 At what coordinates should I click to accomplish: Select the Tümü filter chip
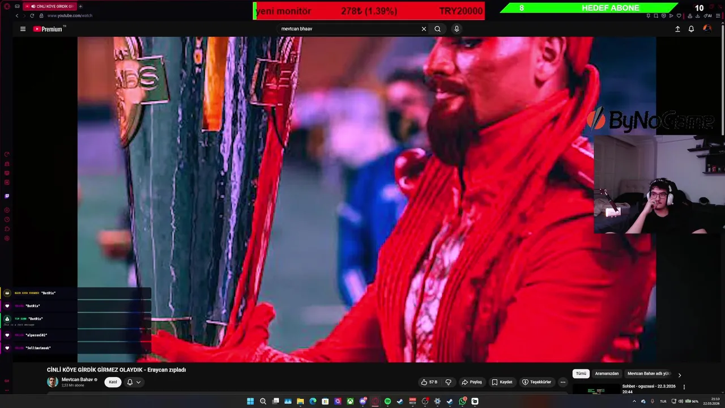581,373
